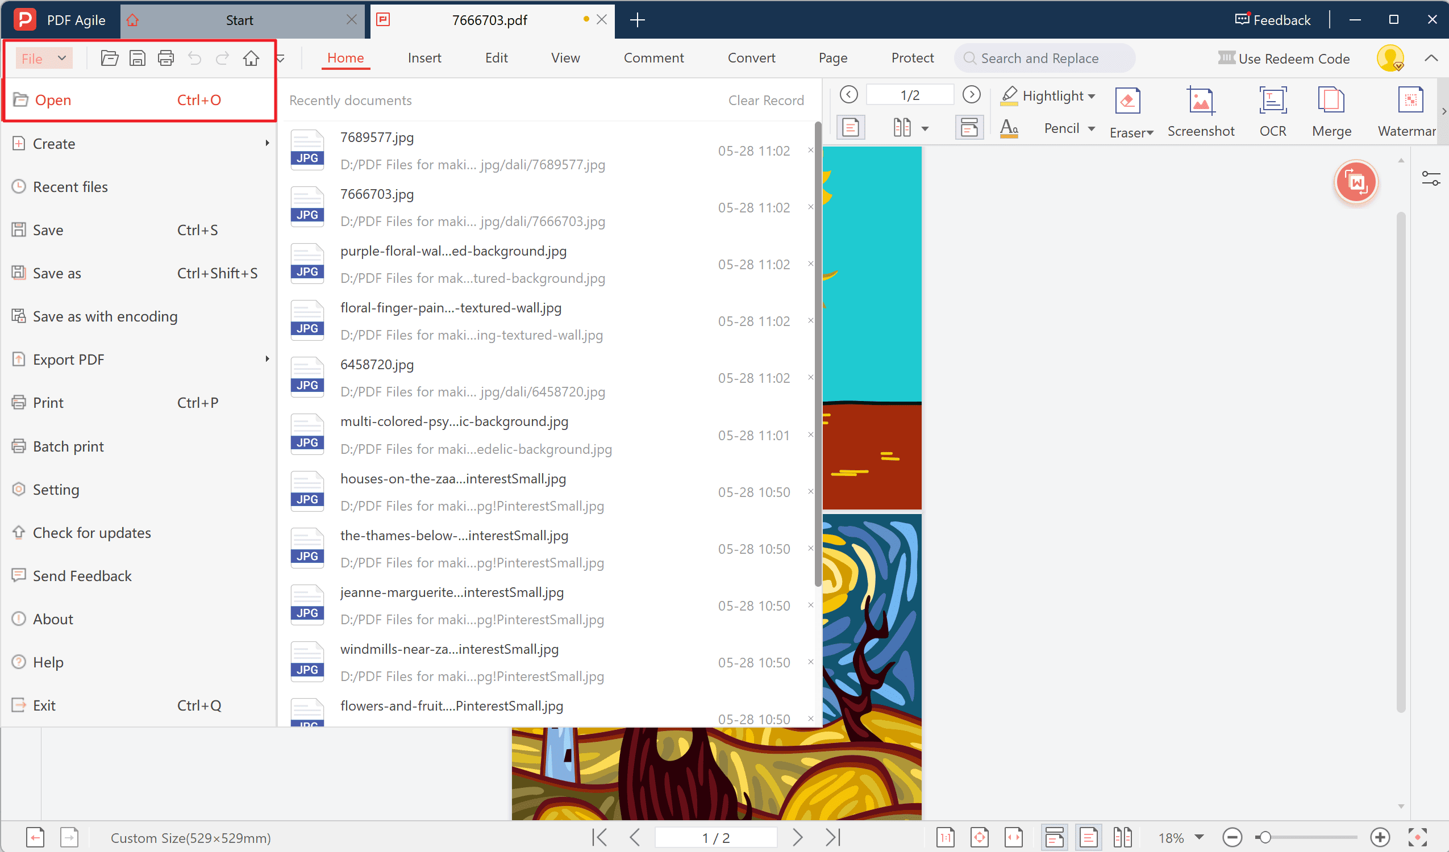Toggle continuous scroll mode in status bar
1449x852 pixels.
(x=1054, y=837)
